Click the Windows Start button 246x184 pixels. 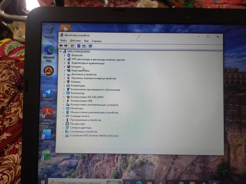tap(43, 182)
